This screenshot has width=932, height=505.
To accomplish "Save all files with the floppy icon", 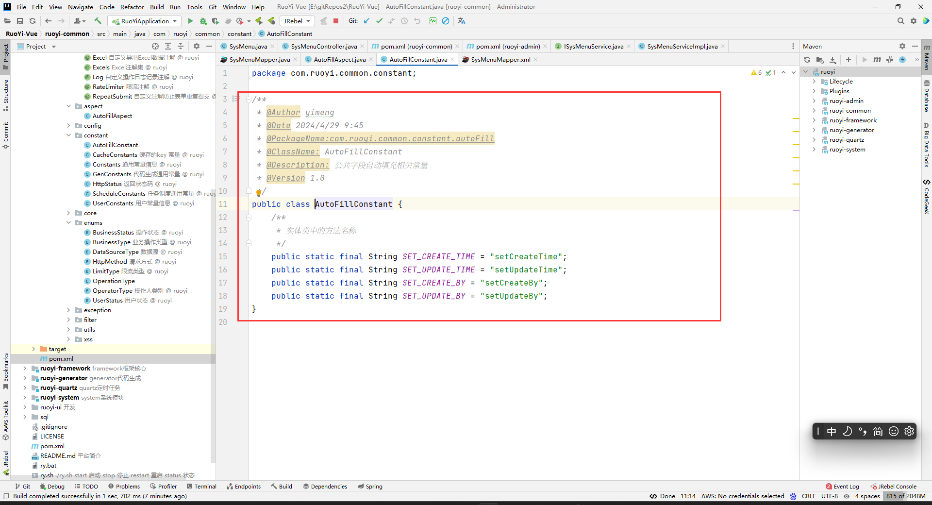I will pos(20,21).
